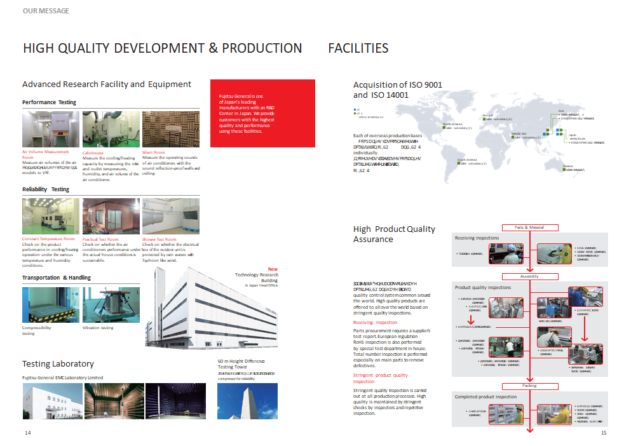Open the Vibration testing photo

(x=111, y=305)
